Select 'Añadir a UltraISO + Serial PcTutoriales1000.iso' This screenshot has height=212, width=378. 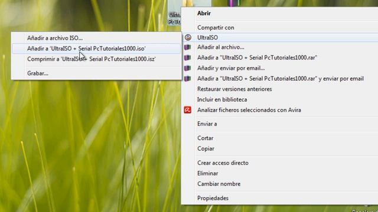click(x=96, y=48)
